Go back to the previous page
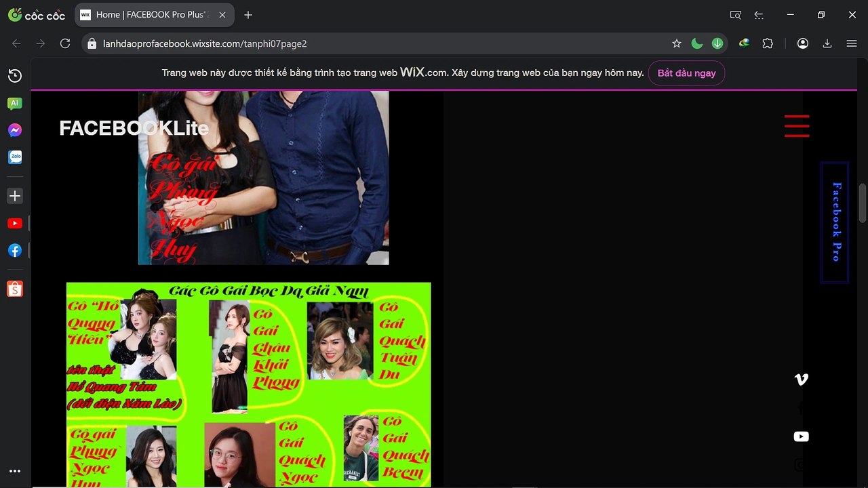The image size is (868, 488). [16, 43]
